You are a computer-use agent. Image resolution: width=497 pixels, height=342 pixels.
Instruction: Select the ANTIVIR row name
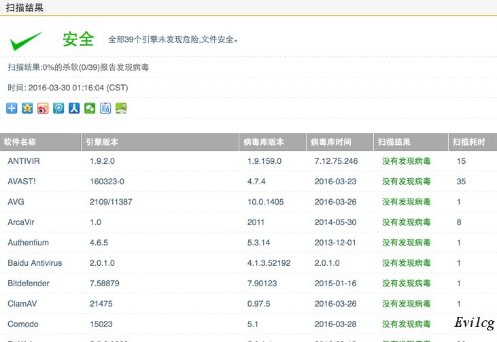coord(24,161)
